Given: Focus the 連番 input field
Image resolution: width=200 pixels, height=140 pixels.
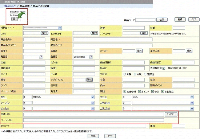Looking at the screenshot, I should pyautogui.click(x=134, y=28).
